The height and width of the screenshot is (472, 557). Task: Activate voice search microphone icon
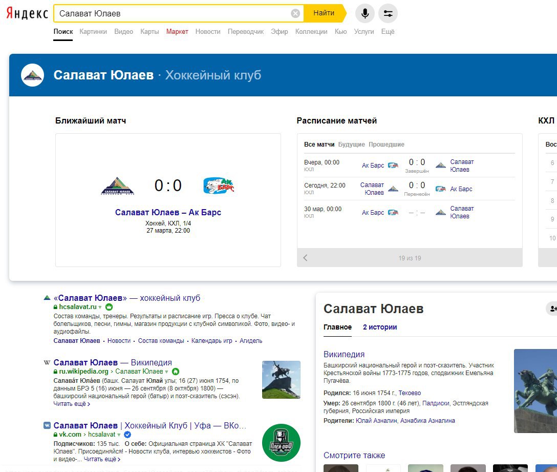click(x=365, y=13)
